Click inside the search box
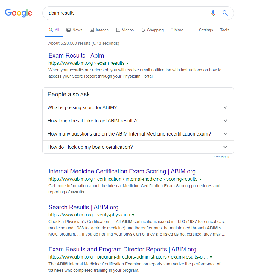 coord(126,13)
